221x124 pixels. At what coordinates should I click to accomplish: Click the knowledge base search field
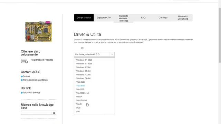coord(37,113)
